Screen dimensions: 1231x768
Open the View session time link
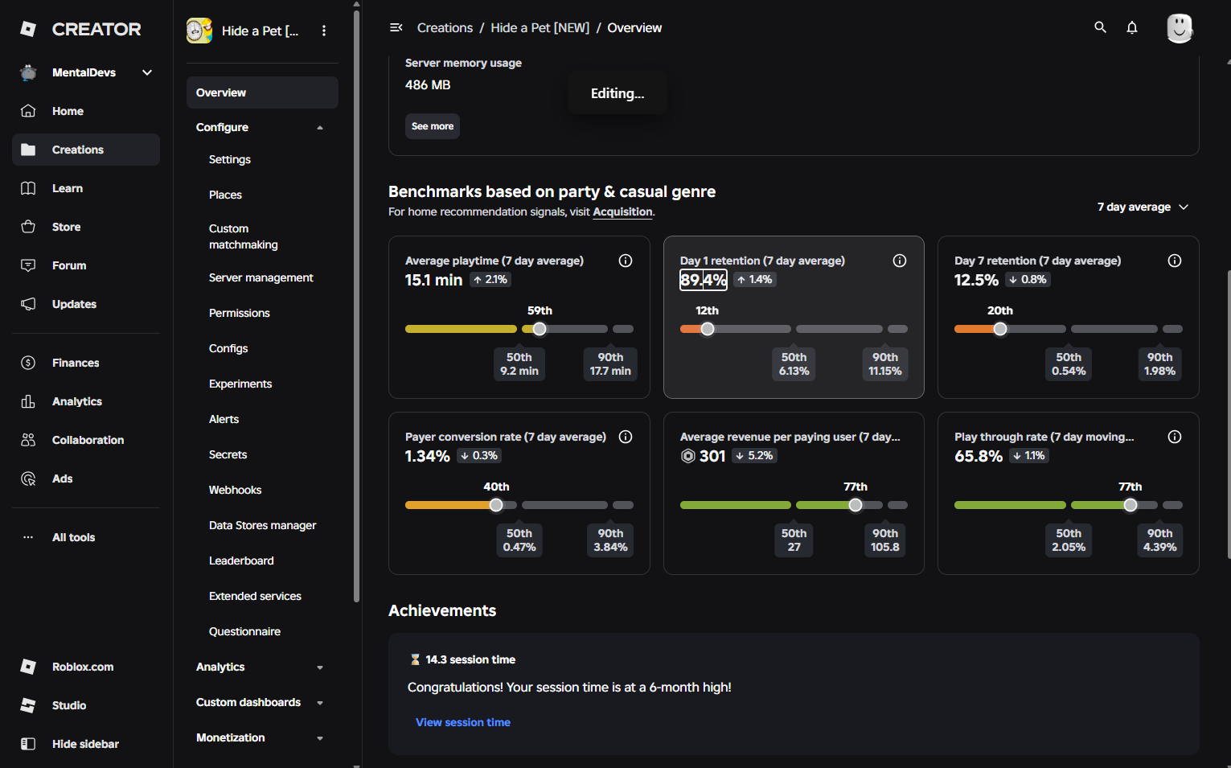tap(463, 722)
